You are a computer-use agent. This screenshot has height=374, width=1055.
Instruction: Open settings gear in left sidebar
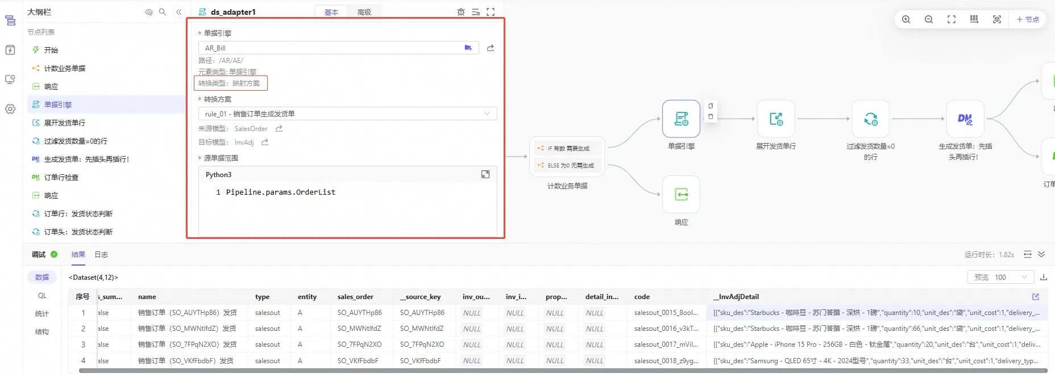pyautogui.click(x=10, y=109)
